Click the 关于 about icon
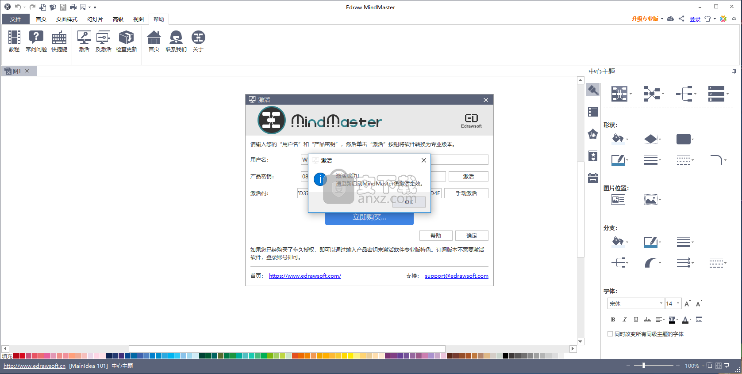 [198, 41]
